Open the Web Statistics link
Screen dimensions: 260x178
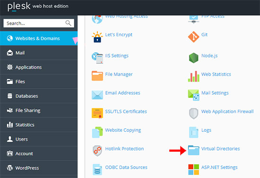[216, 74]
